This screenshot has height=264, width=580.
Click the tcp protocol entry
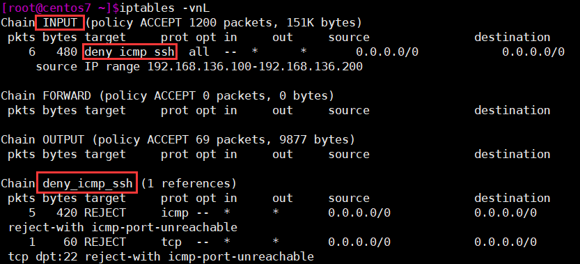pos(171,242)
